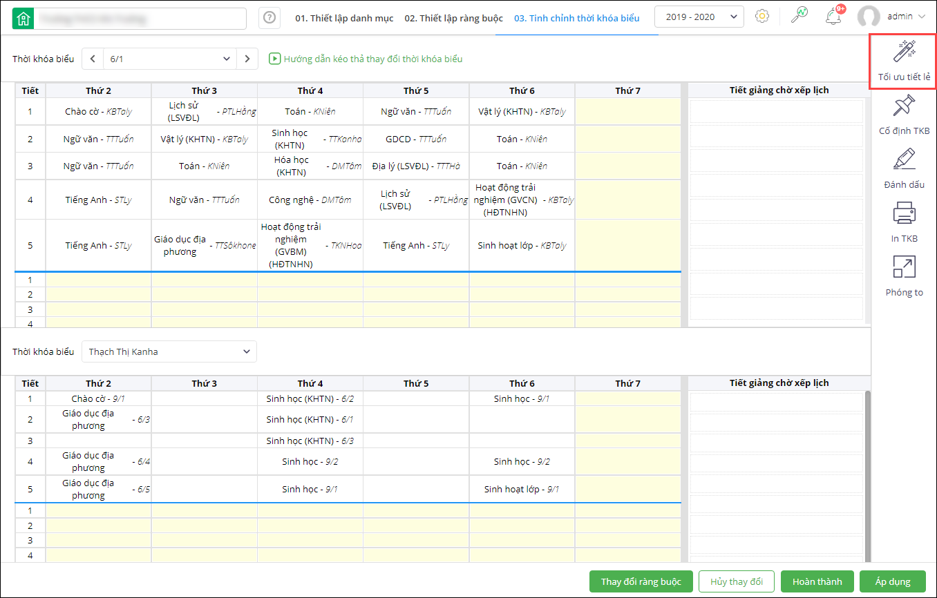Expand the 2019 - 2020 school year dropdown

pyautogui.click(x=699, y=17)
